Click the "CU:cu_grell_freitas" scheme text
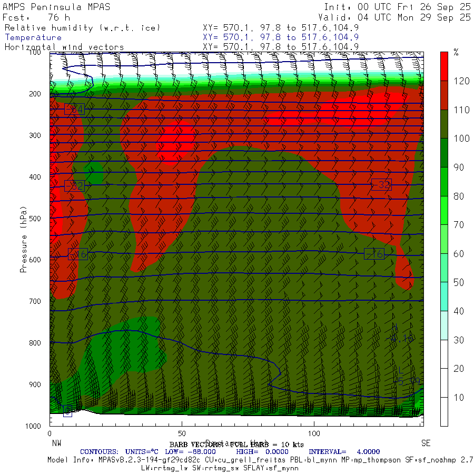This screenshot has height=474, width=474. [245, 460]
